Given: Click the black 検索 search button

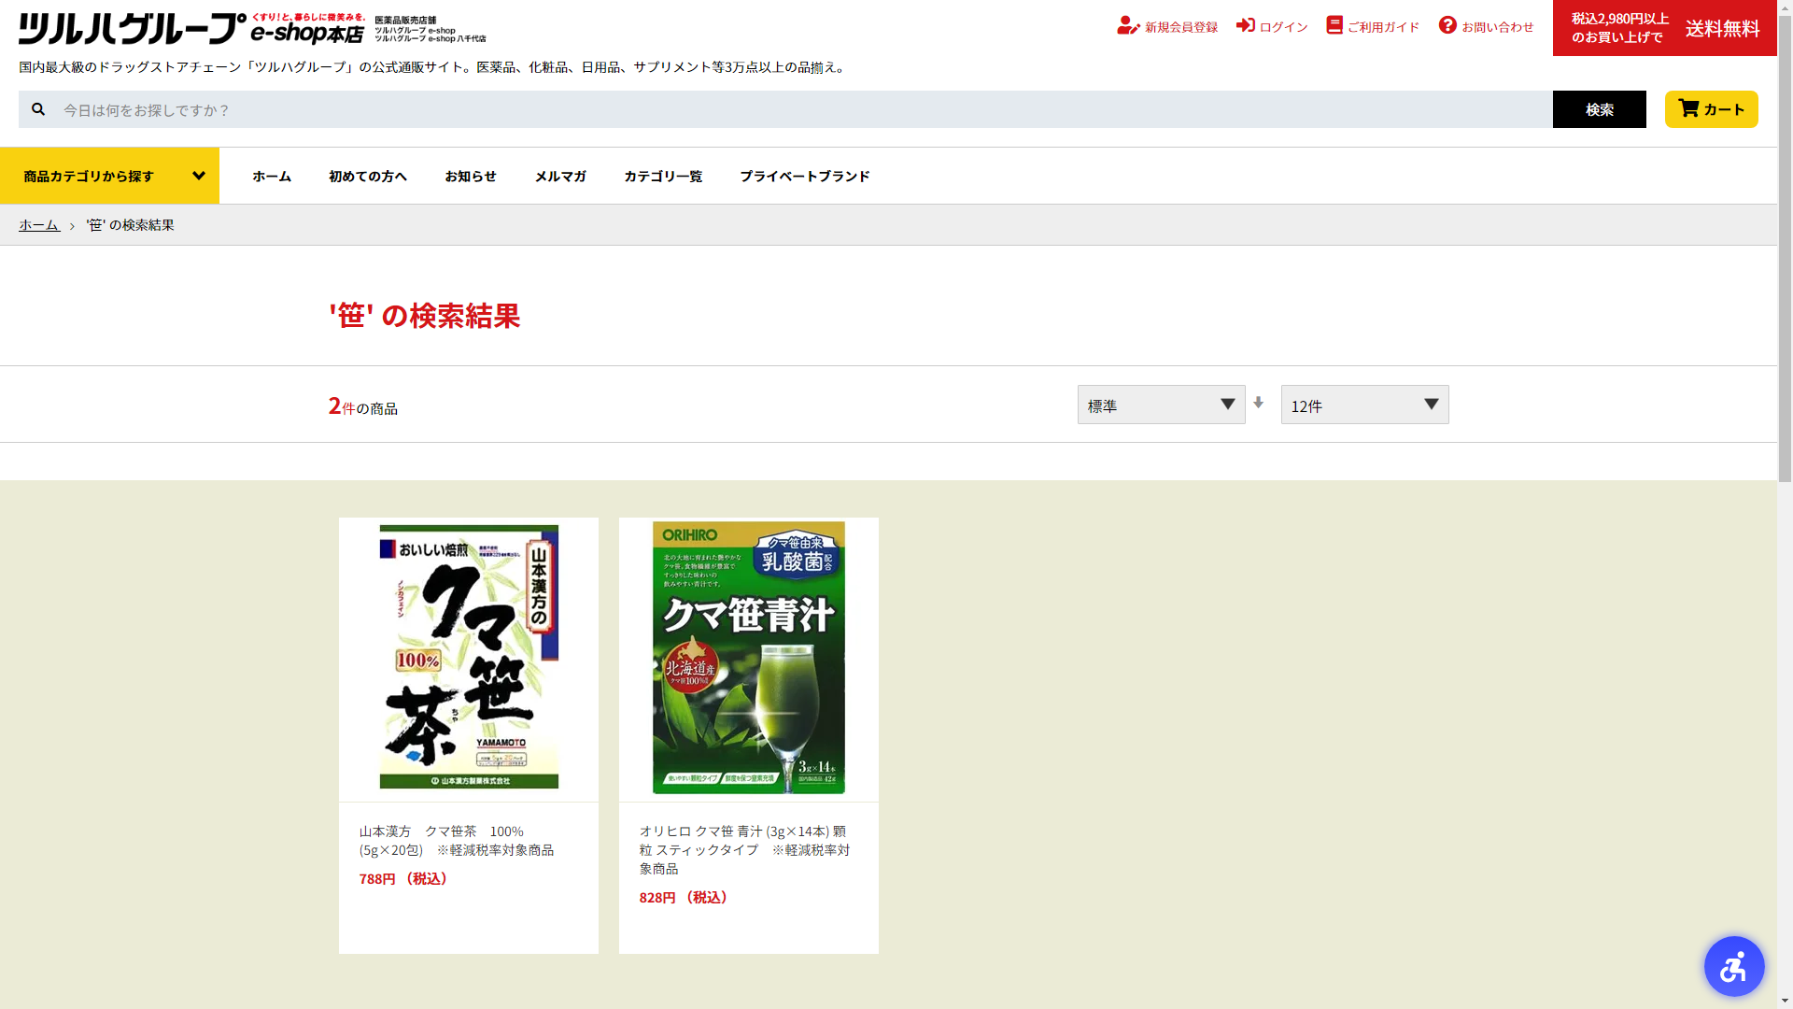Looking at the screenshot, I should pos(1599,109).
